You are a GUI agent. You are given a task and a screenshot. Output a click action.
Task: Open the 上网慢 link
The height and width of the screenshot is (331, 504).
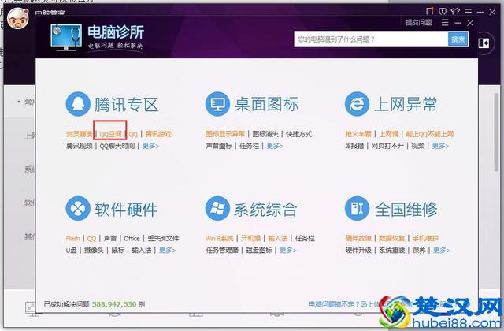pyautogui.click(x=388, y=134)
